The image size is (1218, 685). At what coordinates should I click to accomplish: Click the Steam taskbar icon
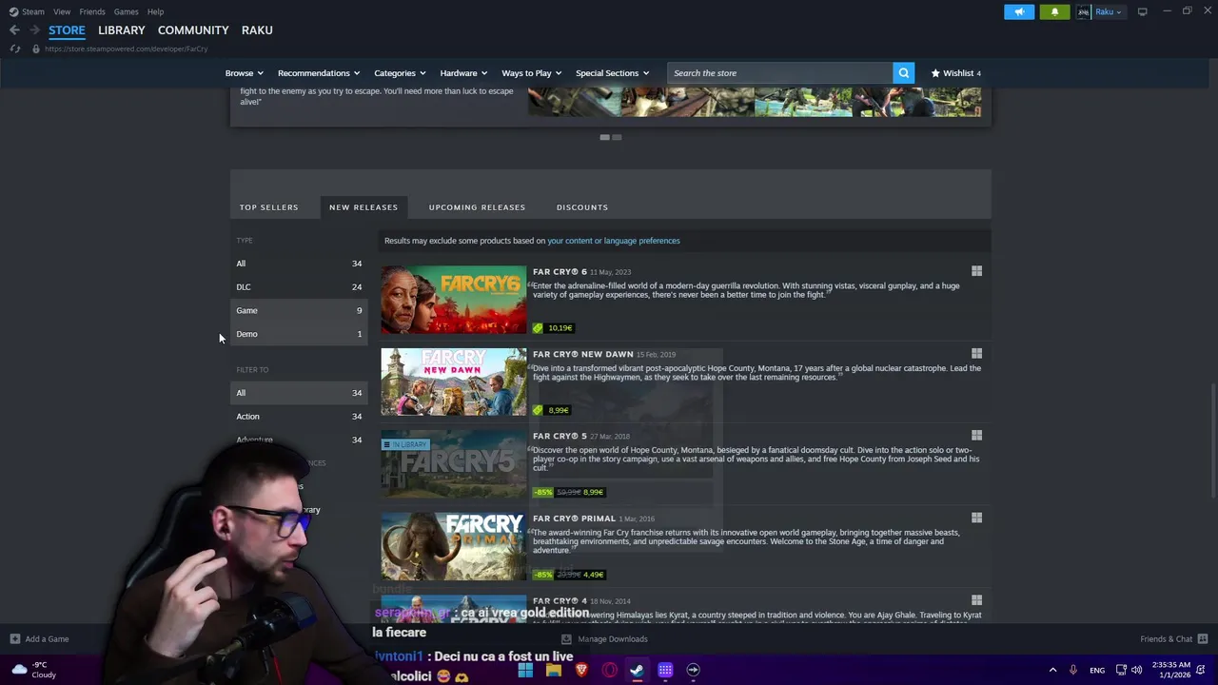(x=637, y=670)
